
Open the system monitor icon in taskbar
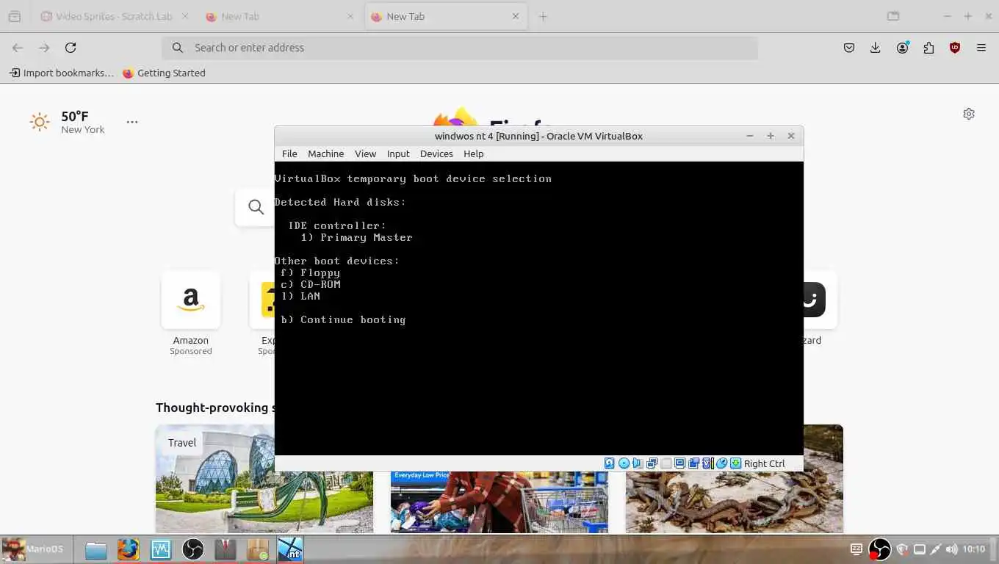coord(160,549)
